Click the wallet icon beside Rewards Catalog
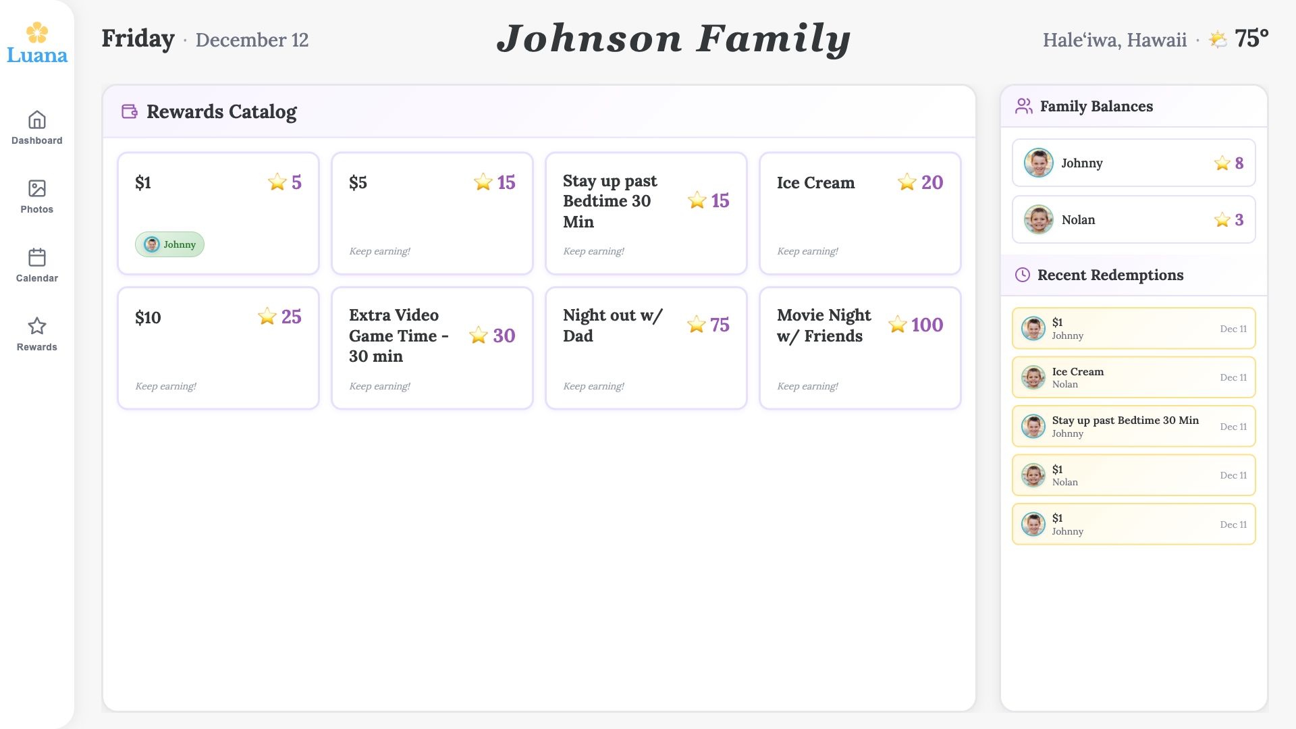 coord(129,111)
